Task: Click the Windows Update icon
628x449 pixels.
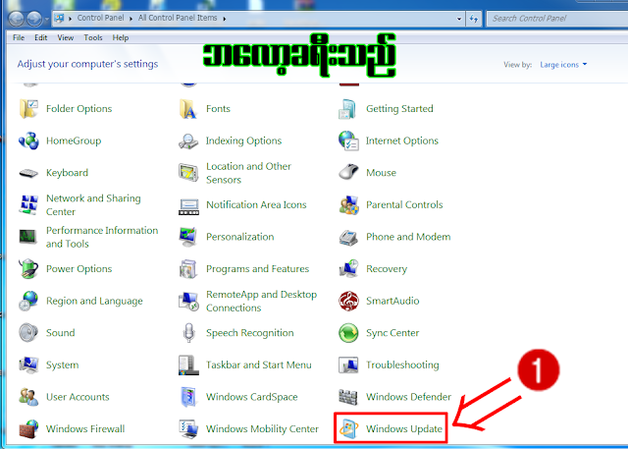Action: 348,429
